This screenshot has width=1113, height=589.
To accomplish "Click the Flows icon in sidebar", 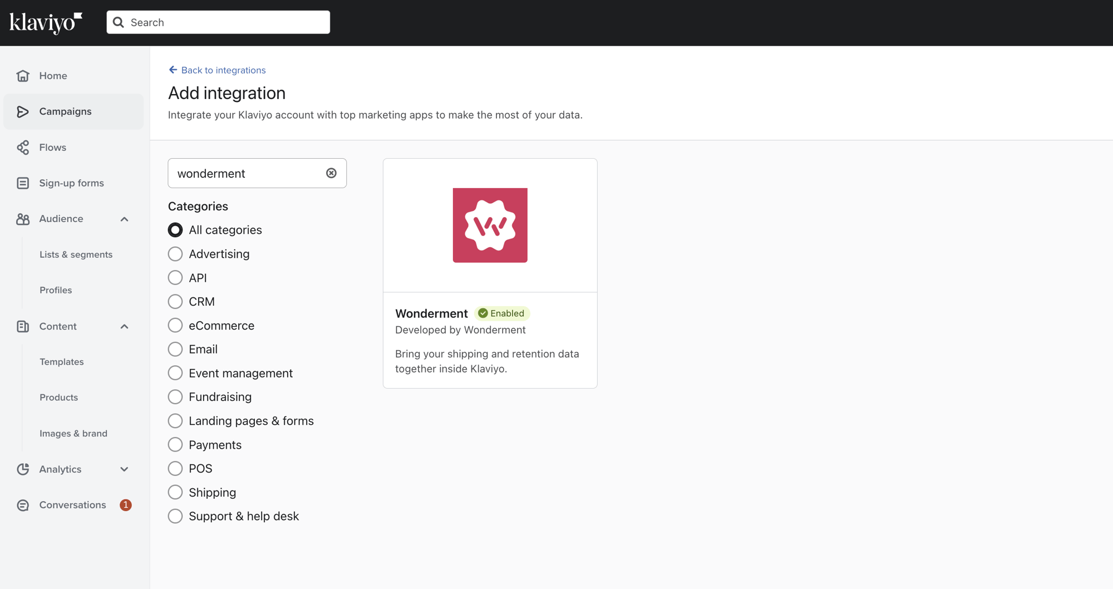I will (23, 148).
